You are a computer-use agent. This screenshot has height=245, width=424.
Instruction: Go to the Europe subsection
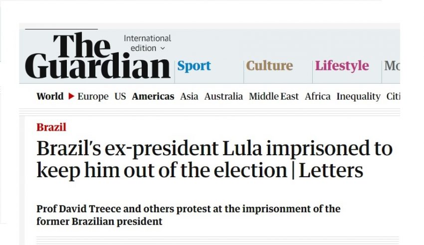tap(93, 96)
